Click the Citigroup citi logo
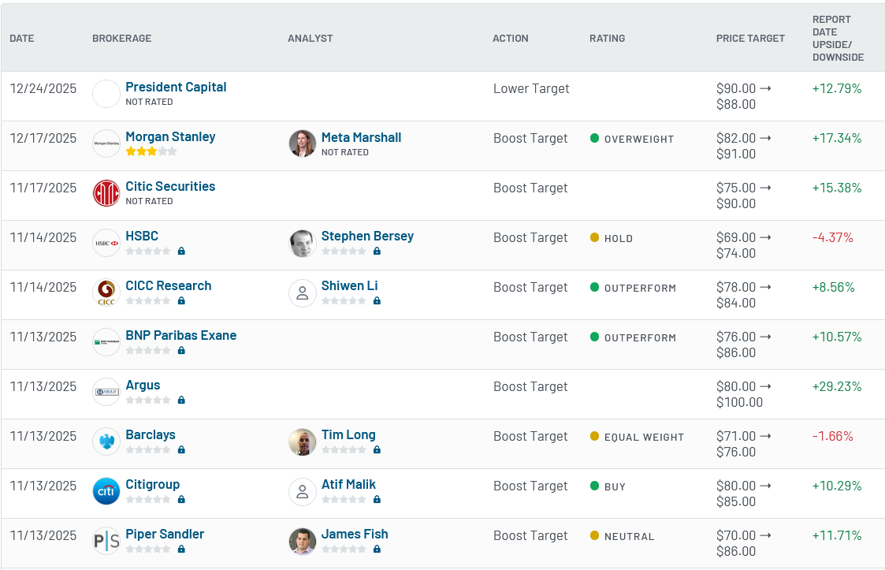This screenshot has height=570, width=885. click(106, 491)
